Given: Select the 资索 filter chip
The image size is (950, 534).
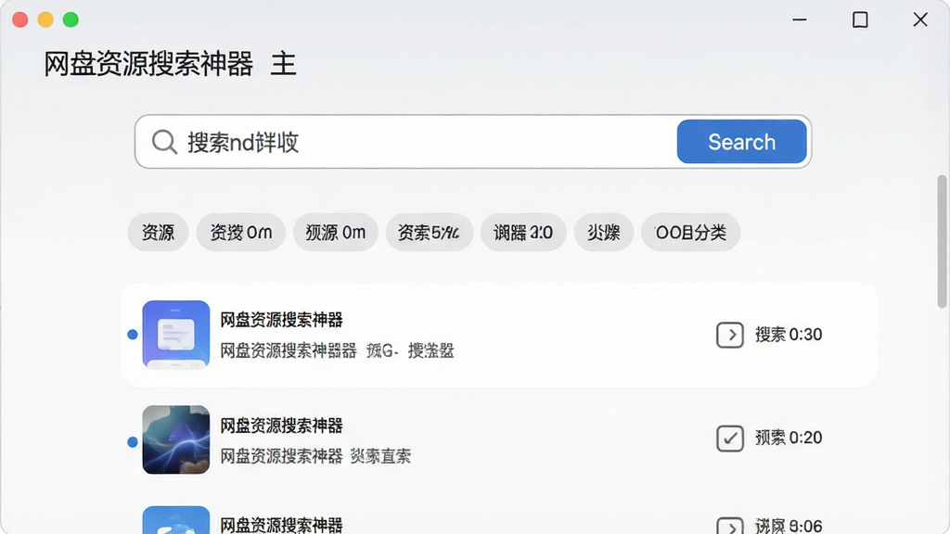Looking at the screenshot, I should click(429, 233).
